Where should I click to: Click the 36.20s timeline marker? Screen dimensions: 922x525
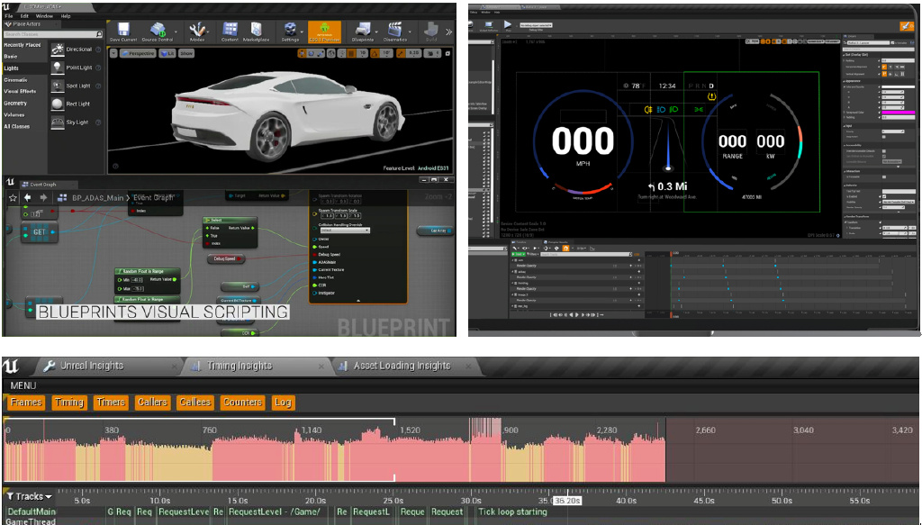coord(567,501)
